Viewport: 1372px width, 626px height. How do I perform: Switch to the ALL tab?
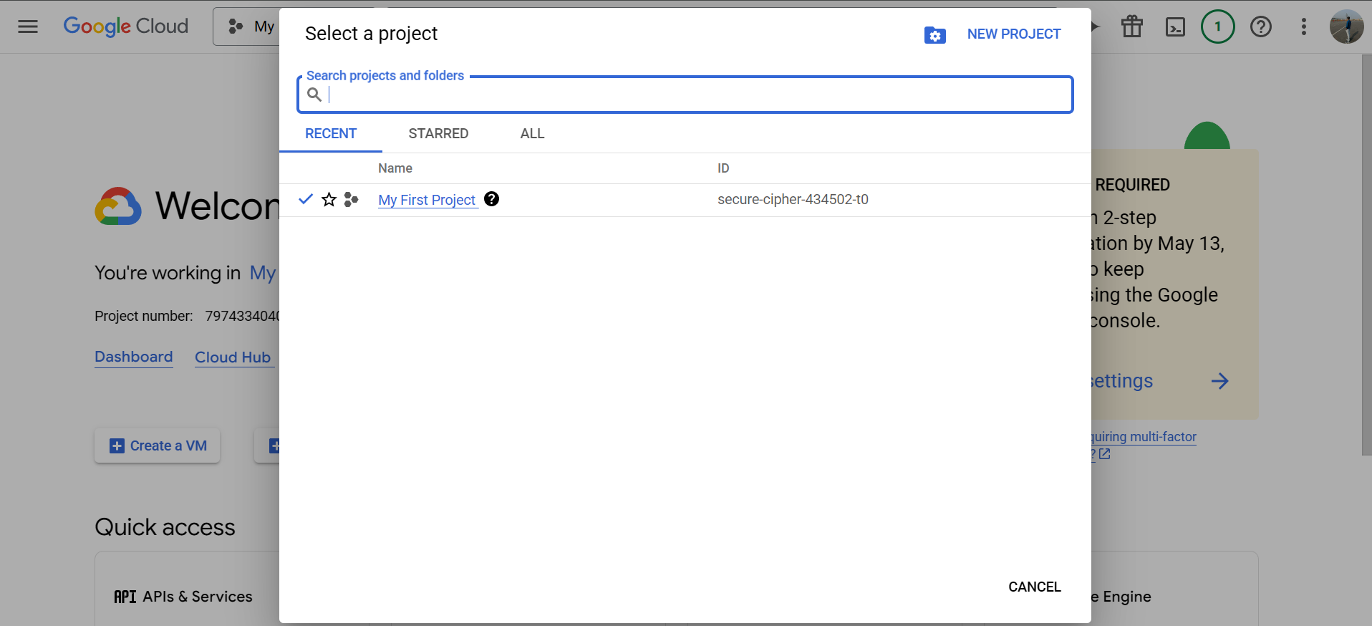(532, 134)
